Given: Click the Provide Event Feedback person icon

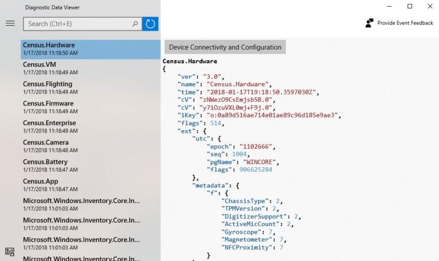Looking at the screenshot, I should (x=369, y=23).
